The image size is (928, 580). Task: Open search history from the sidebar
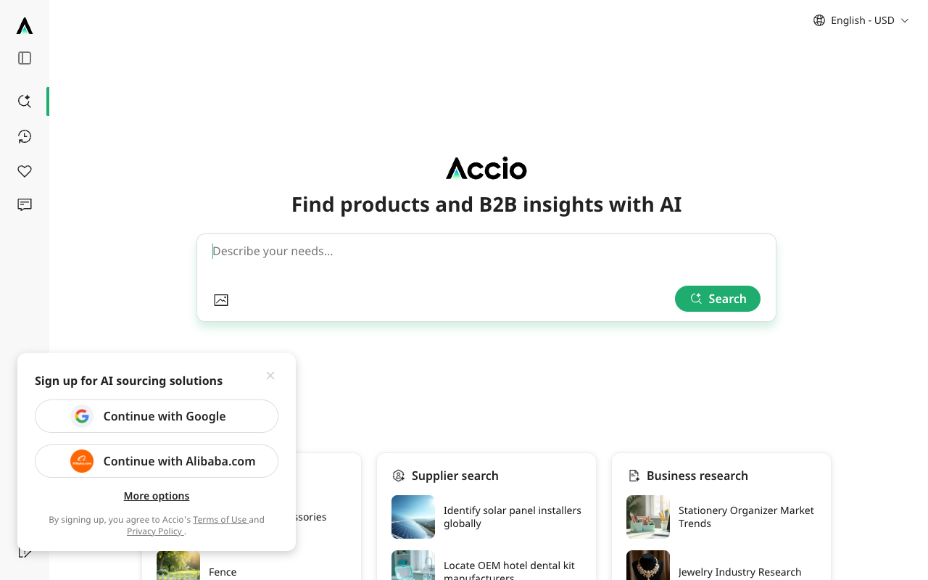coord(24,136)
